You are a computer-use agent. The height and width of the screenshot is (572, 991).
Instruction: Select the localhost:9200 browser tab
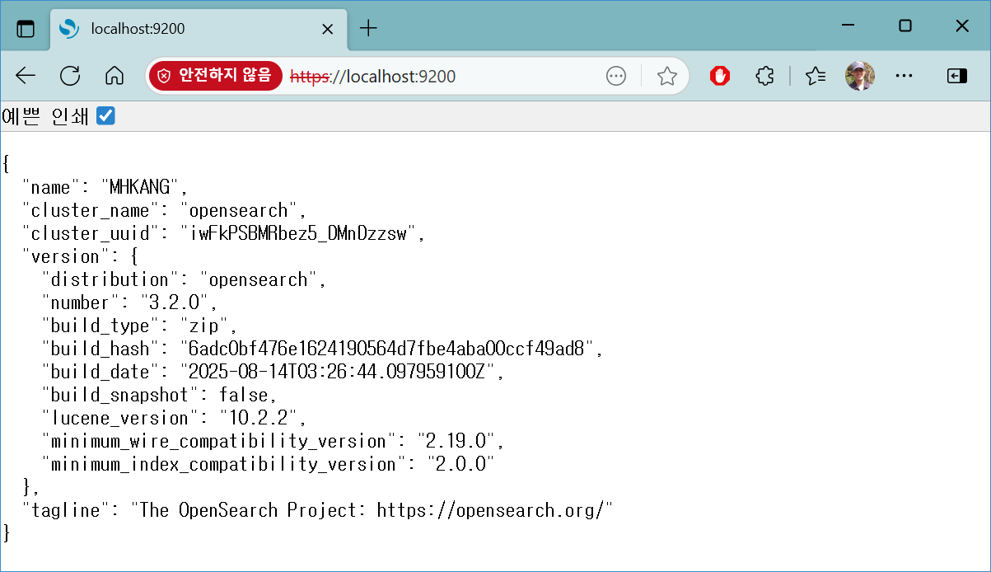pyautogui.click(x=189, y=29)
